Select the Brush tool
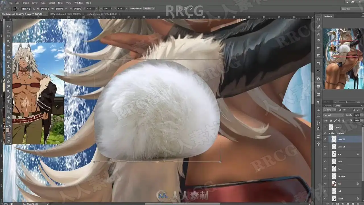 (x=9, y=61)
